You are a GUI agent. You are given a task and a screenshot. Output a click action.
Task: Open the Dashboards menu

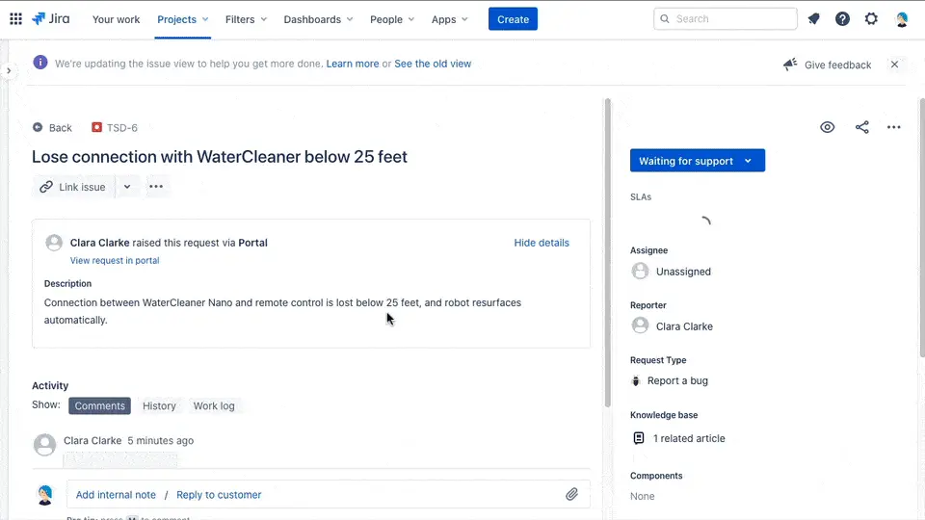318,19
